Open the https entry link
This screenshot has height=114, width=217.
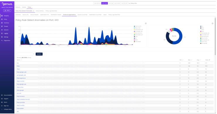(18, 66)
